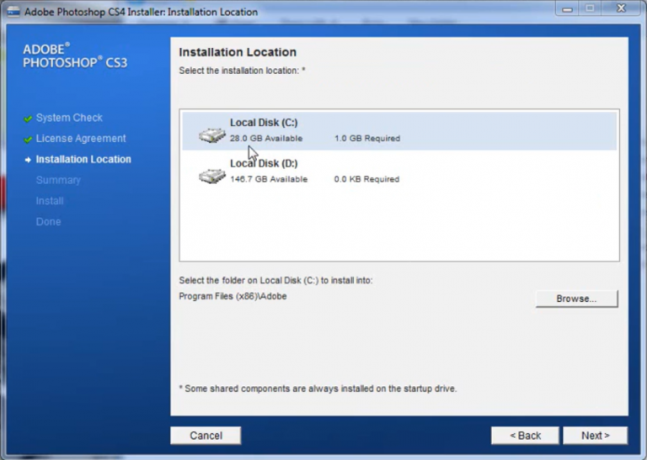Click the Summary step in the sidebar
Screen dimensions: 647x460
58,180
